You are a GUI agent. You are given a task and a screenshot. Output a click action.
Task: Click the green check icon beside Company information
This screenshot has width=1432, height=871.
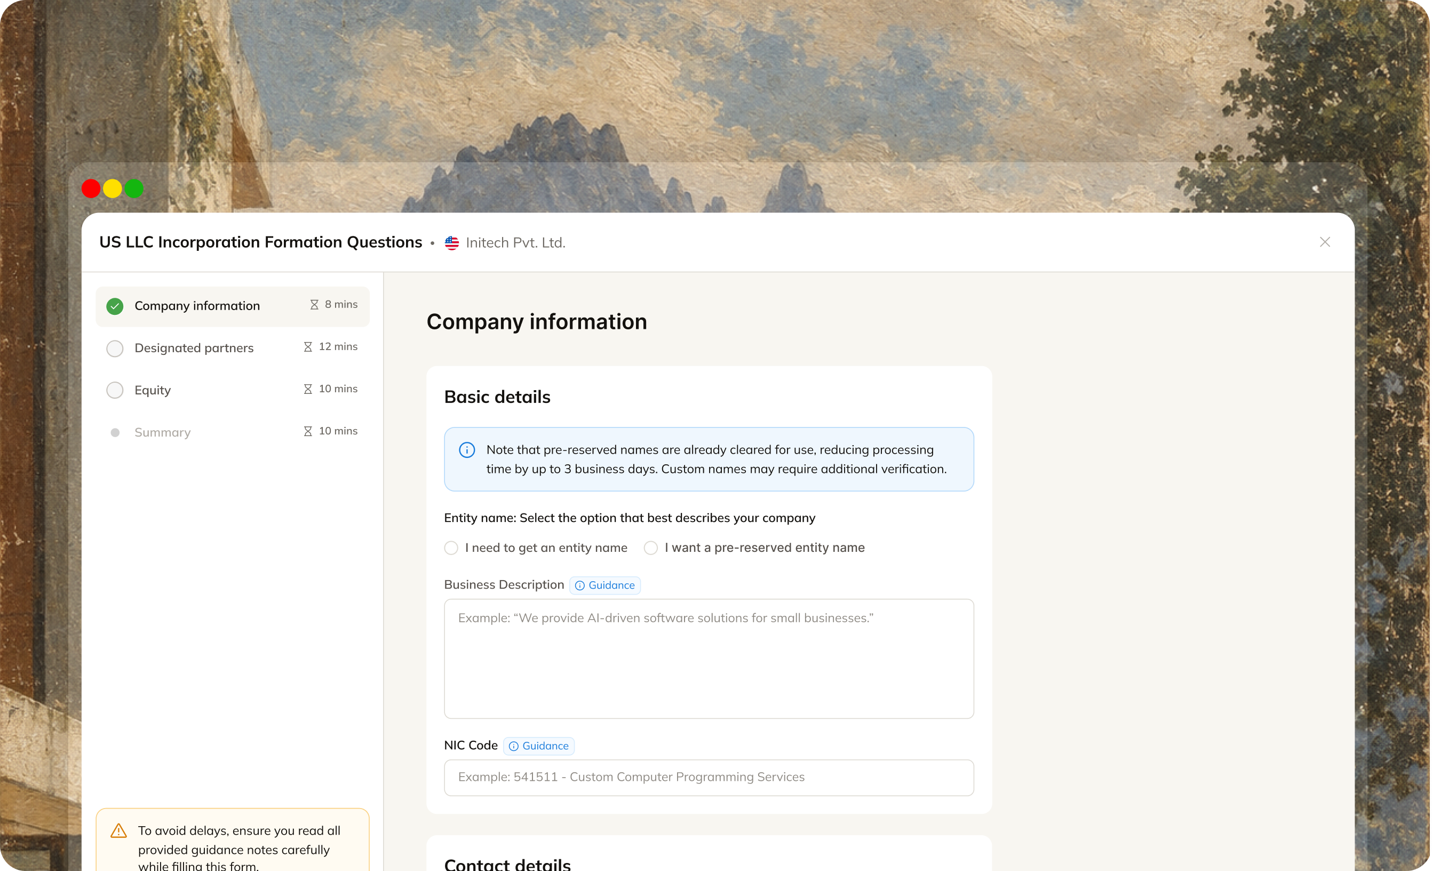pyautogui.click(x=115, y=306)
